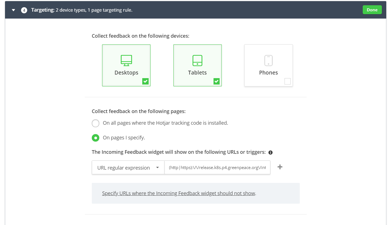The height and width of the screenshot is (225, 391).
Task: Click the Tablets label text
Action: 197,73
